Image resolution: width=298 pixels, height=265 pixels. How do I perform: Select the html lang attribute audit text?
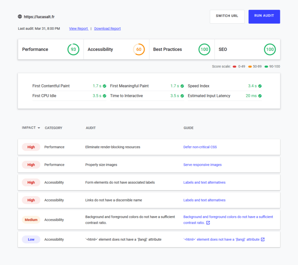(x=123, y=239)
